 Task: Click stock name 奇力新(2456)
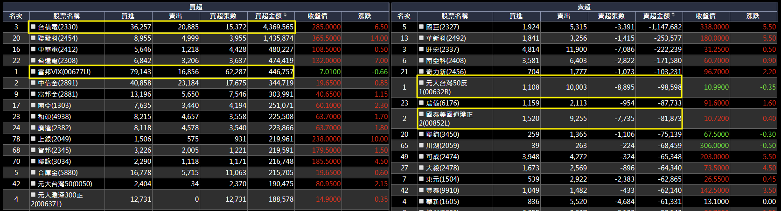(446, 72)
